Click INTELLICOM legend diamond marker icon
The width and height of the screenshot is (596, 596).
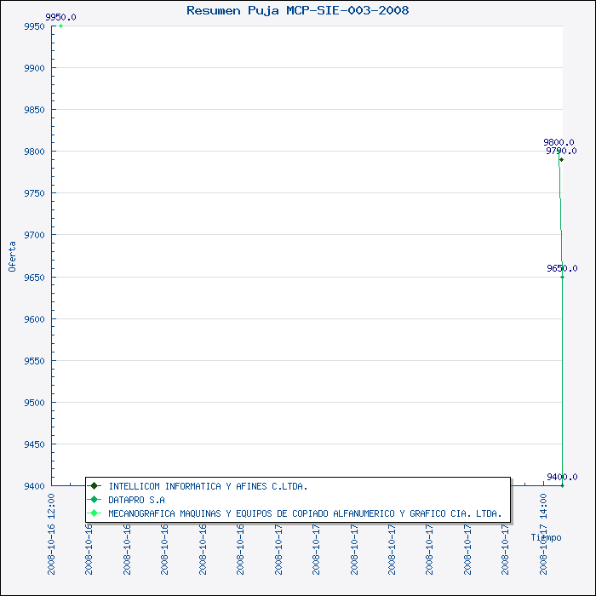coord(94,486)
